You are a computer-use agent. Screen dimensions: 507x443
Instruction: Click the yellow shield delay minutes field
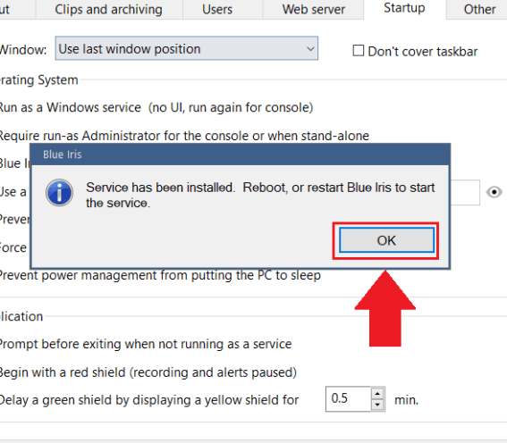click(348, 399)
